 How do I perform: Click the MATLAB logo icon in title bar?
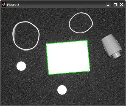pyautogui.click(x=4, y=4)
